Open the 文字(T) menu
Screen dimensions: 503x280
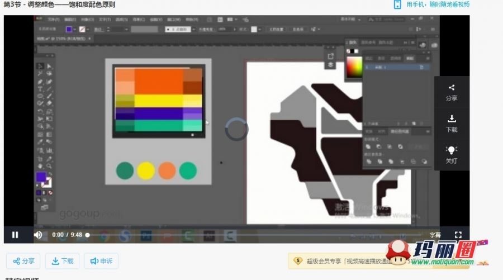click(x=105, y=20)
